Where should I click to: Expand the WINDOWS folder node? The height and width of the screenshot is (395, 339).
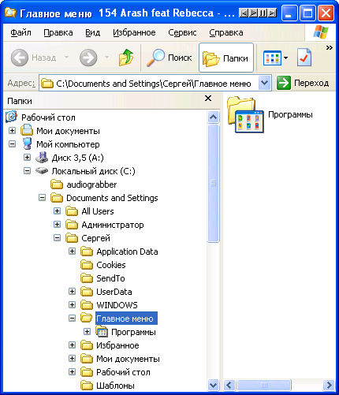[x=72, y=304]
